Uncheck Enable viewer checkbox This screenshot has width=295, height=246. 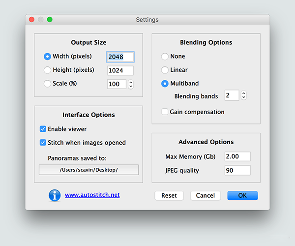[x=43, y=129]
